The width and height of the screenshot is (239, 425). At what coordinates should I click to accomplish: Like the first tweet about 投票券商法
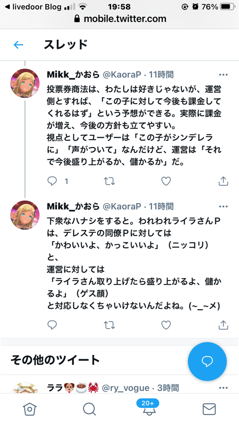point(166,181)
